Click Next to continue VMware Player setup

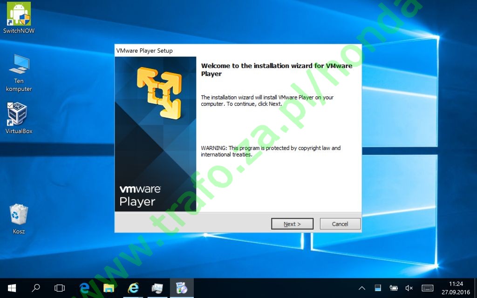(292, 224)
